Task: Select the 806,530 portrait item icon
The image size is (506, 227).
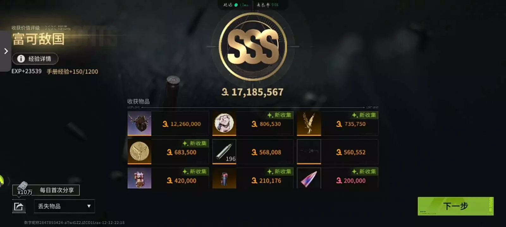Action: (x=224, y=123)
